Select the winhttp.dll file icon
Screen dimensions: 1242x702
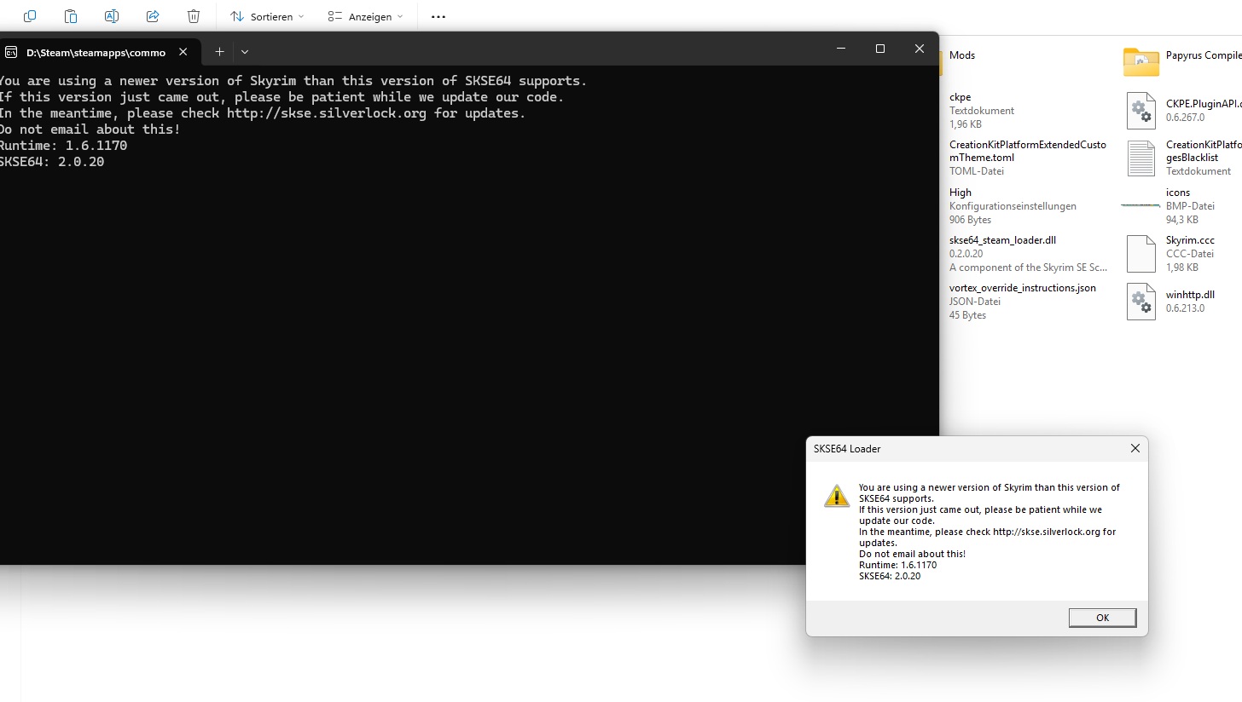point(1140,302)
